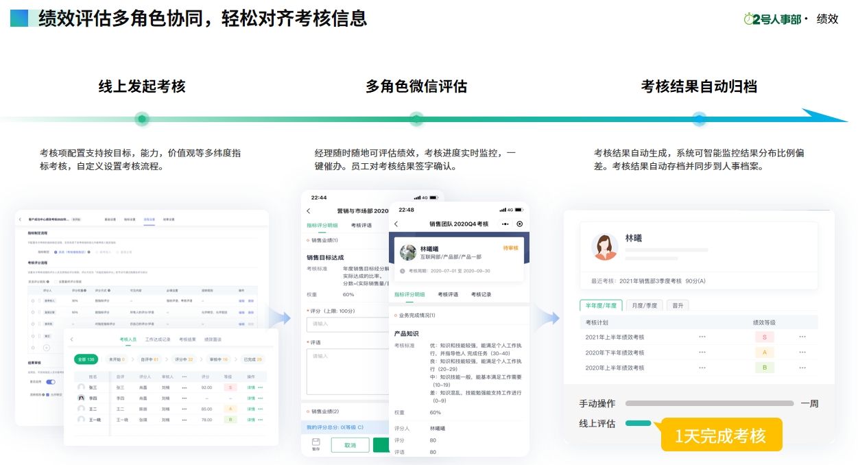Click 待审核 status label on 林曦曦 card
The image size is (858, 465).
point(511,248)
